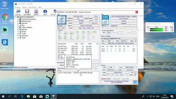Expand the Video Adapter tree node

pos(18,28)
